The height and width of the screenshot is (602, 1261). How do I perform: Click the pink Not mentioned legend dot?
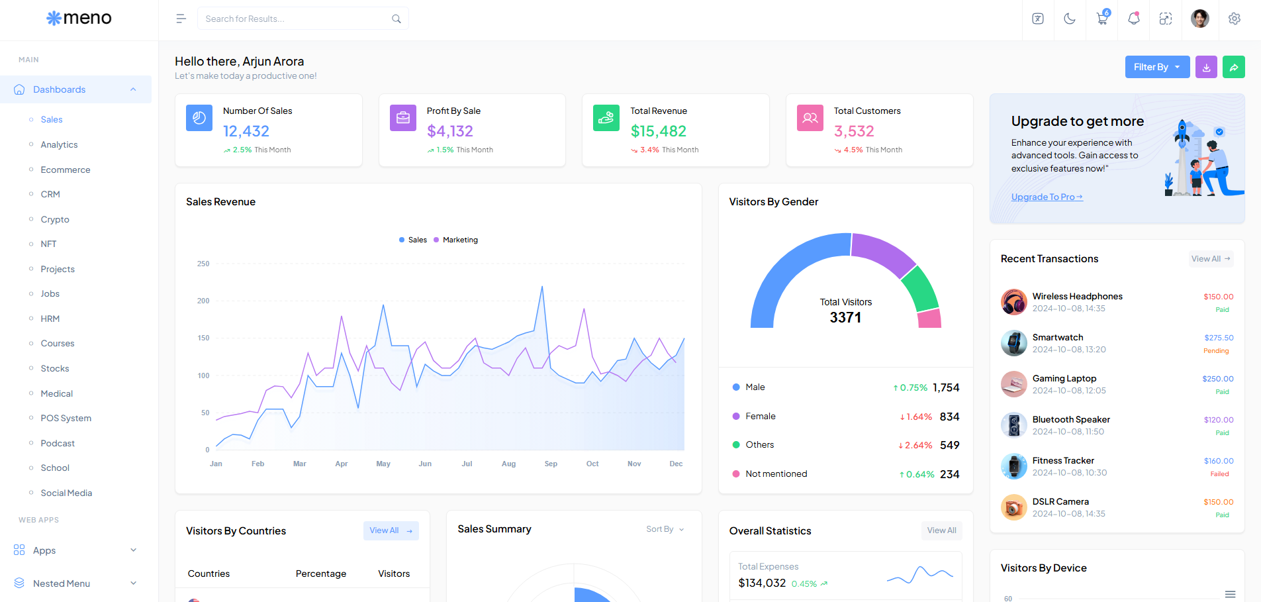click(x=736, y=474)
